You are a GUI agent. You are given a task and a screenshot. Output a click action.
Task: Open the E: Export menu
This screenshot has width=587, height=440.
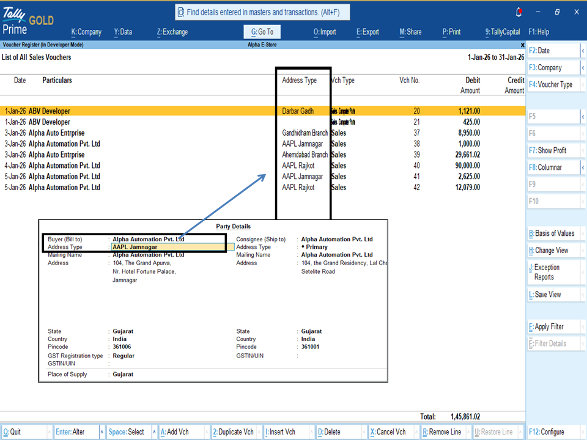click(x=367, y=32)
